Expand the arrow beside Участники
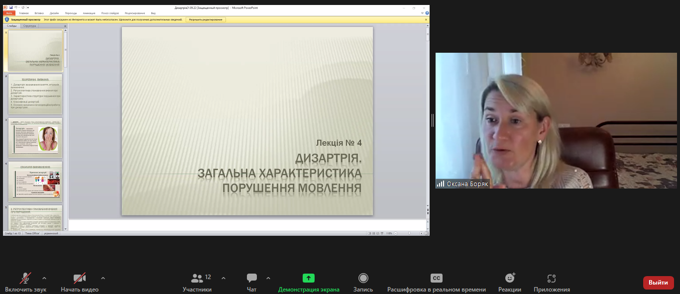680x294 pixels. [x=224, y=278]
